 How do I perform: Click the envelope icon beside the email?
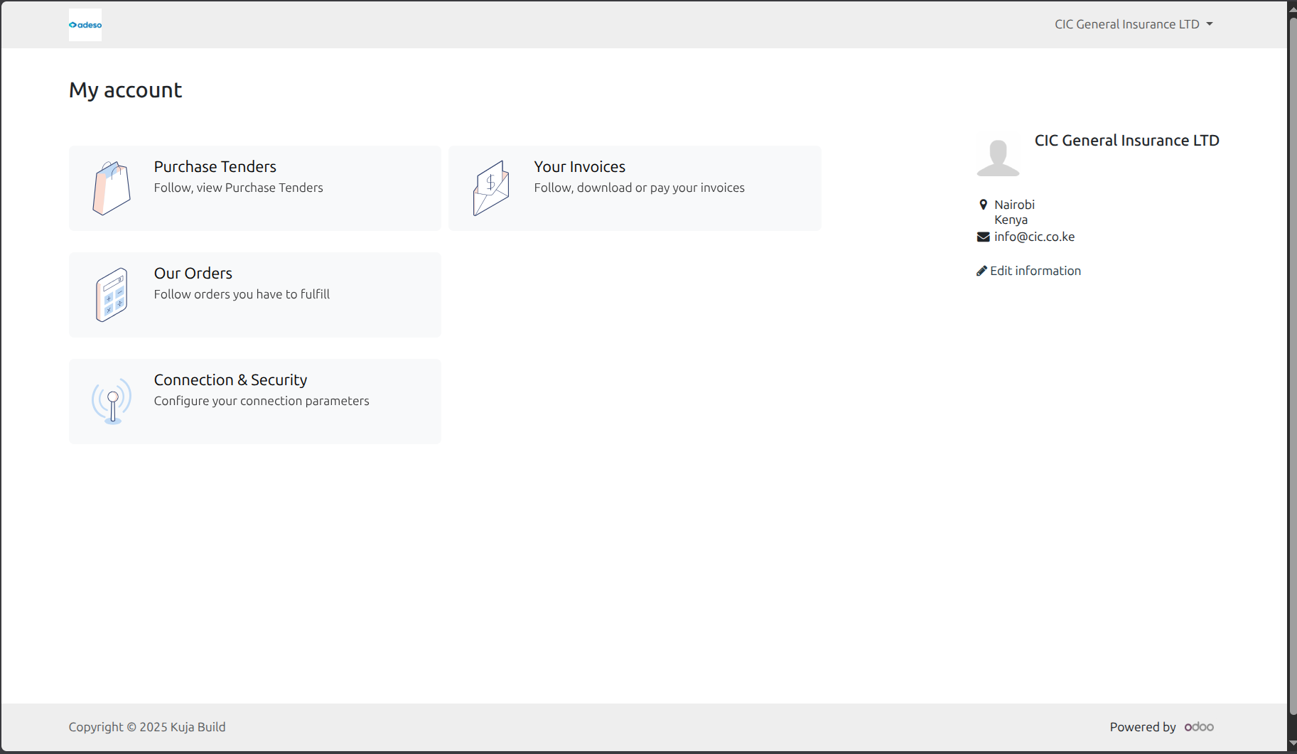coord(984,237)
